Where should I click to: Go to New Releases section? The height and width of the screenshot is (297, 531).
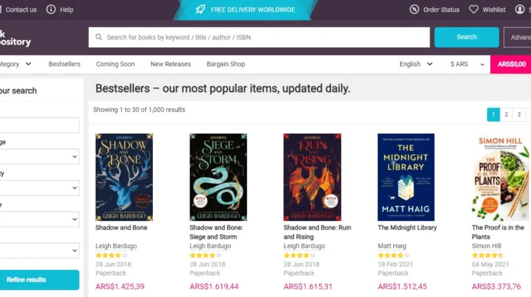coord(171,64)
